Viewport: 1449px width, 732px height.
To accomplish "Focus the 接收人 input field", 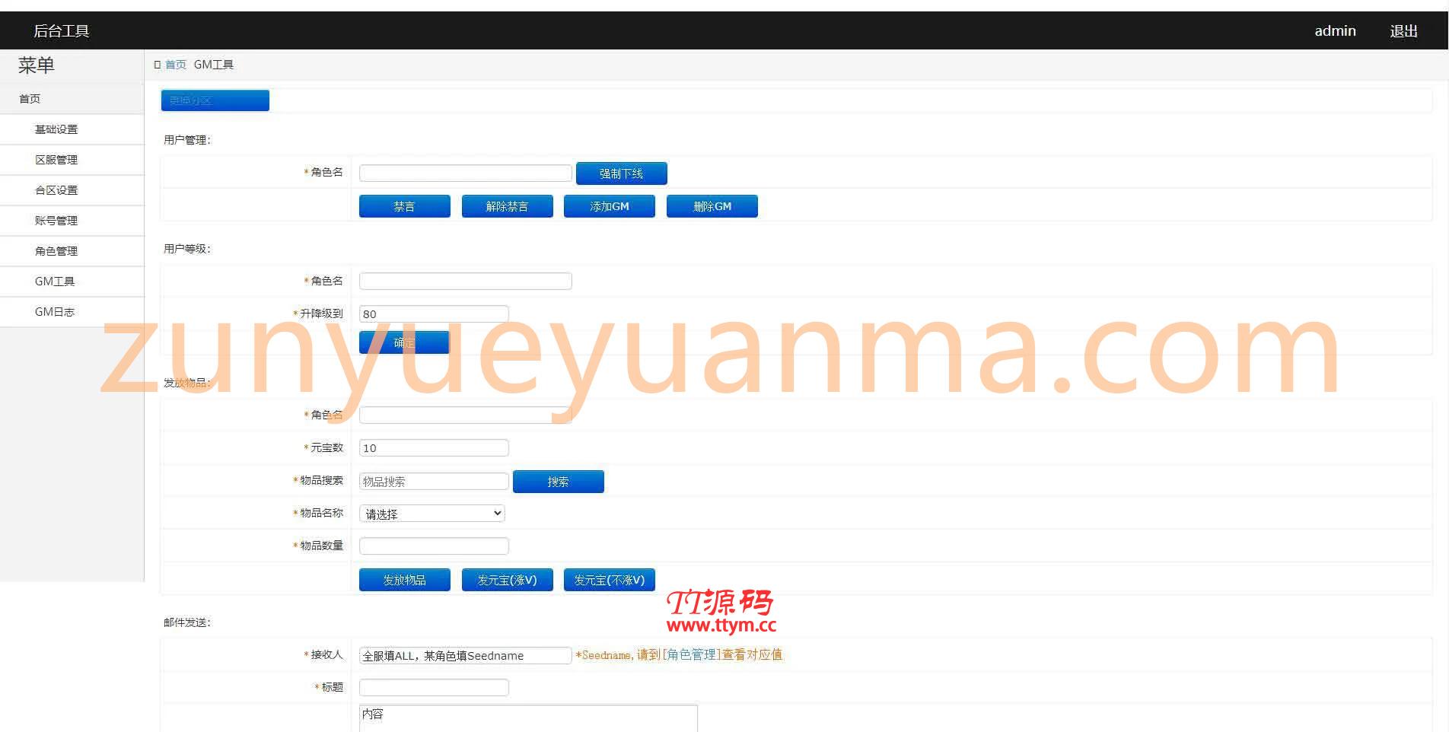I will [x=466, y=655].
